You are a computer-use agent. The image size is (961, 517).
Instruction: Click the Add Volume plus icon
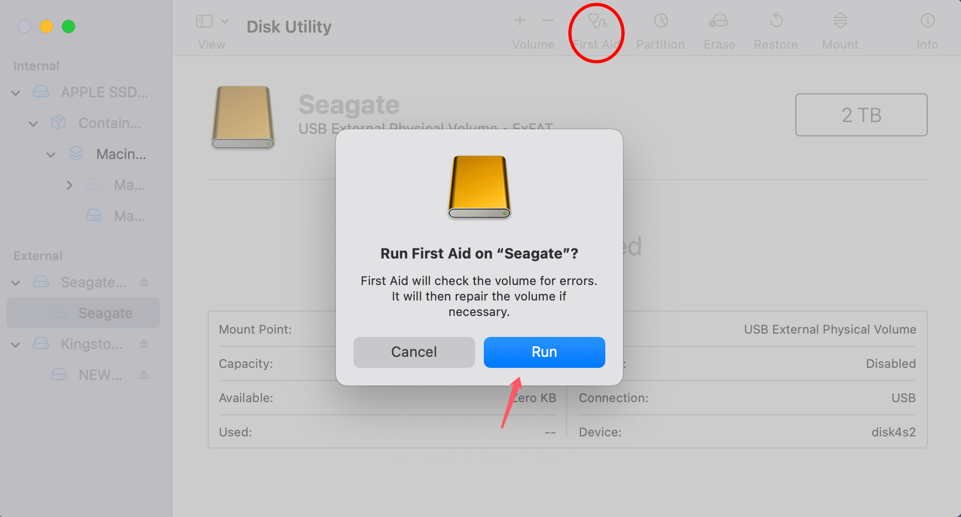coord(519,21)
